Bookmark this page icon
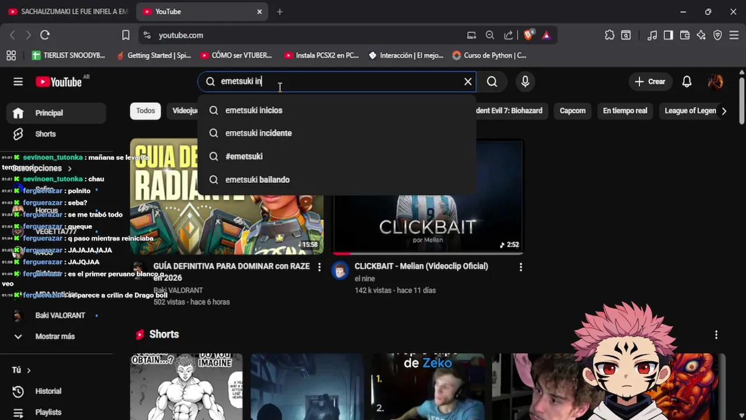Viewport: 746px width, 420px height. coord(125,35)
